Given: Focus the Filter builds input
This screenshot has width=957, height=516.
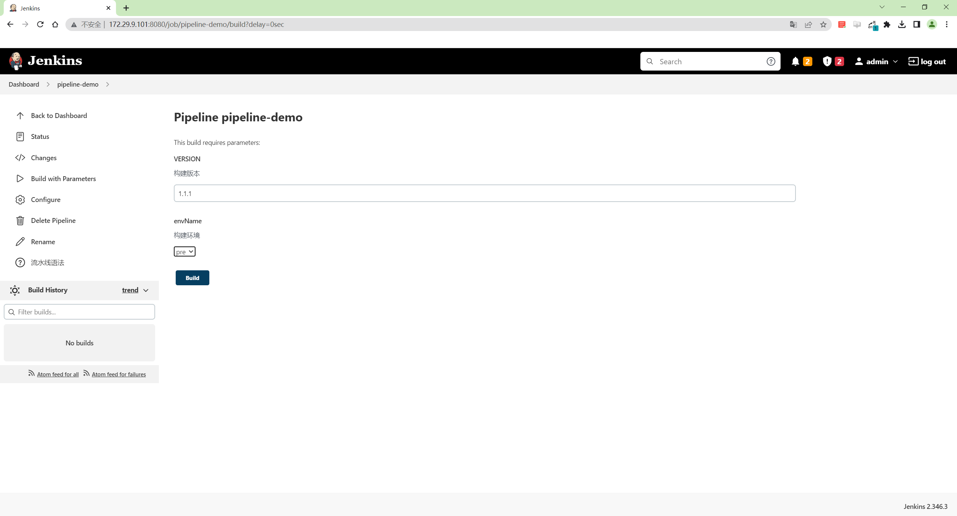Looking at the screenshot, I should tap(79, 312).
